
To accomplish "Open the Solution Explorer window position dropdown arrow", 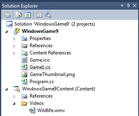I will 122,5.
